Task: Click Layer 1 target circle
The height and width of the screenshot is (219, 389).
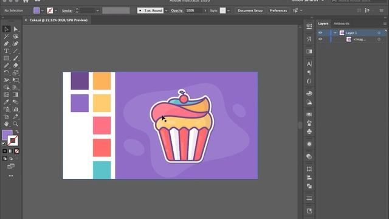Action: pyautogui.click(x=379, y=33)
